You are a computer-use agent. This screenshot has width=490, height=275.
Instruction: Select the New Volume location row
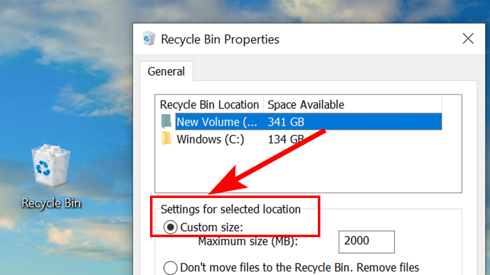[309, 122]
